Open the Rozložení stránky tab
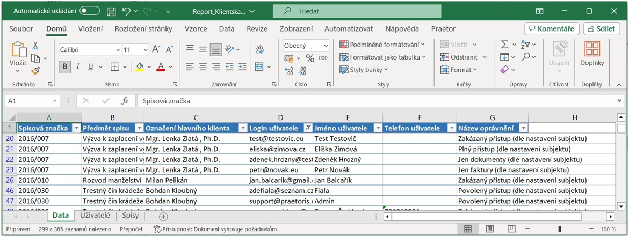Screen dimensions: 629x237 click(143, 29)
